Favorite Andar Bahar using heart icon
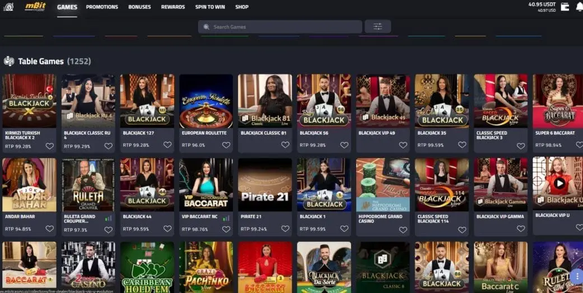The height and width of the screenshot is (293, 583). (49, 229)
